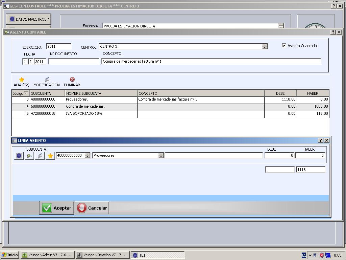This screenshot has height=260, width=346.
Task: Click the ES language indicator in the taskbar
Action: click(304, 255)
